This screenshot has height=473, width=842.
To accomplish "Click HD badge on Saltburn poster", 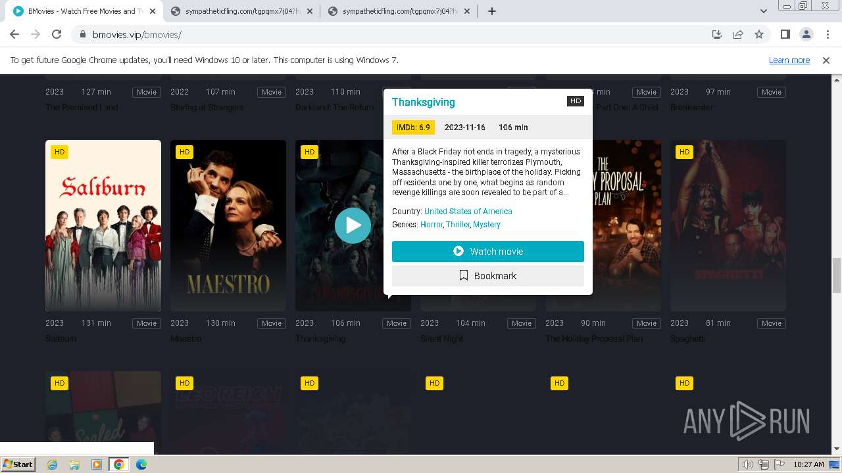I will click(59, 152).
